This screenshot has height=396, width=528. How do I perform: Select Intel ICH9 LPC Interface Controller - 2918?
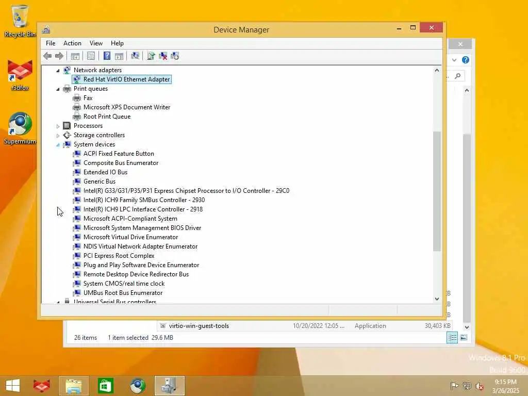(143, 209)
